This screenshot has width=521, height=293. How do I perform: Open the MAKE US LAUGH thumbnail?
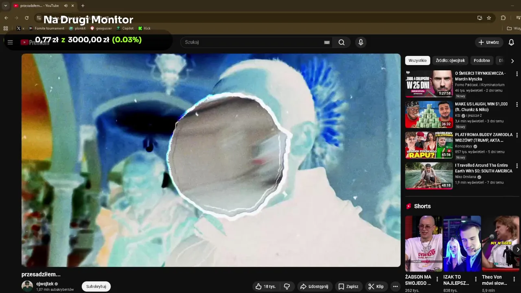tap(429, 114)
